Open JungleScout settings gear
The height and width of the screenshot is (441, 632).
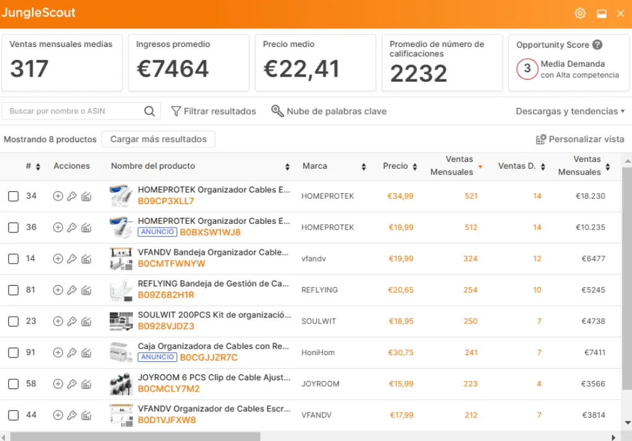tap(580, 14)
